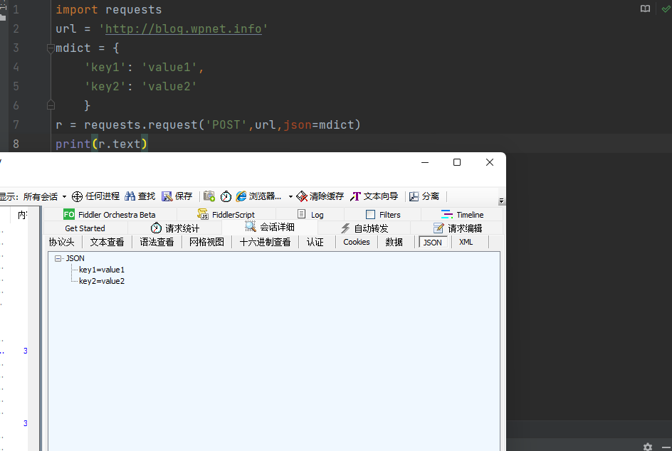Viewport: 672px width, 451px height.
Task: Click the 任何进程 target icon
Action: click(x=77, y=196)
